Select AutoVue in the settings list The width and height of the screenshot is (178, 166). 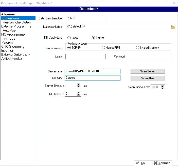click(x=9, y=30)
